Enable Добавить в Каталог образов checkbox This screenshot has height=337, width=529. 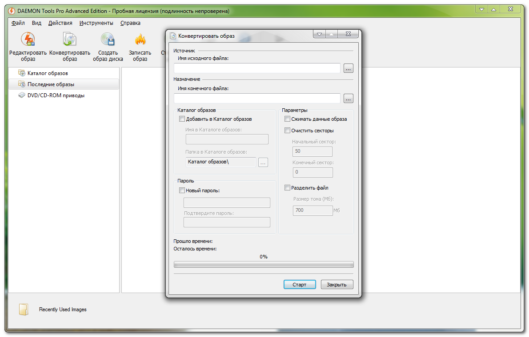(x=182, y=119)
